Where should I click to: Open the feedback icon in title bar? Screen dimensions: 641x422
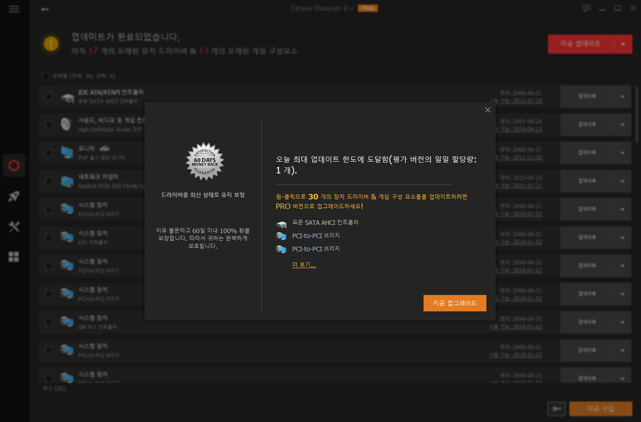coord(587,8)
